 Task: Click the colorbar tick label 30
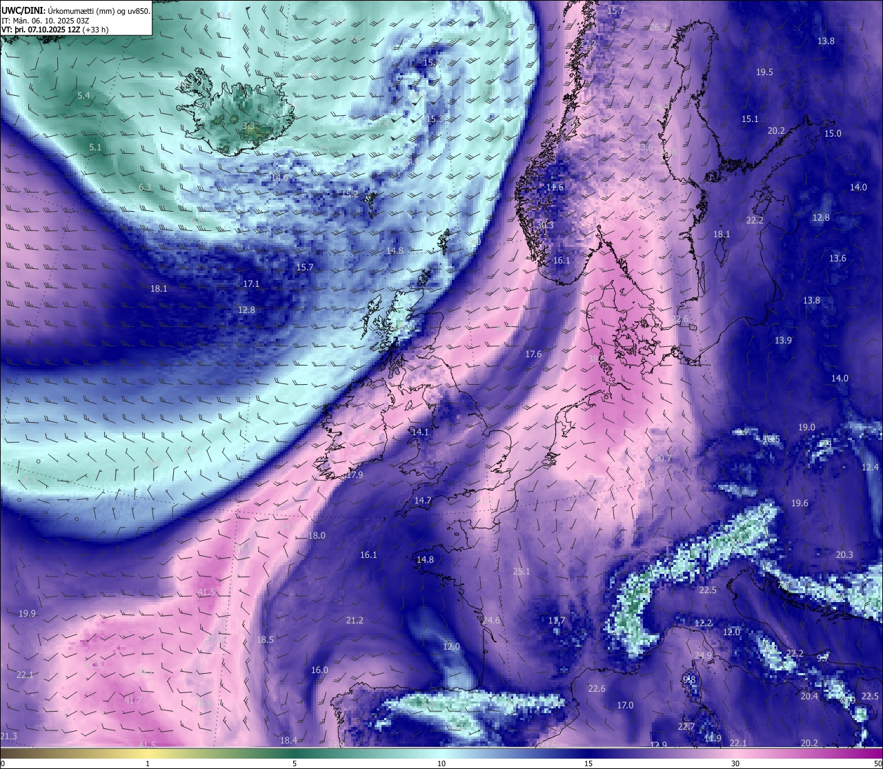click(735, 763)
